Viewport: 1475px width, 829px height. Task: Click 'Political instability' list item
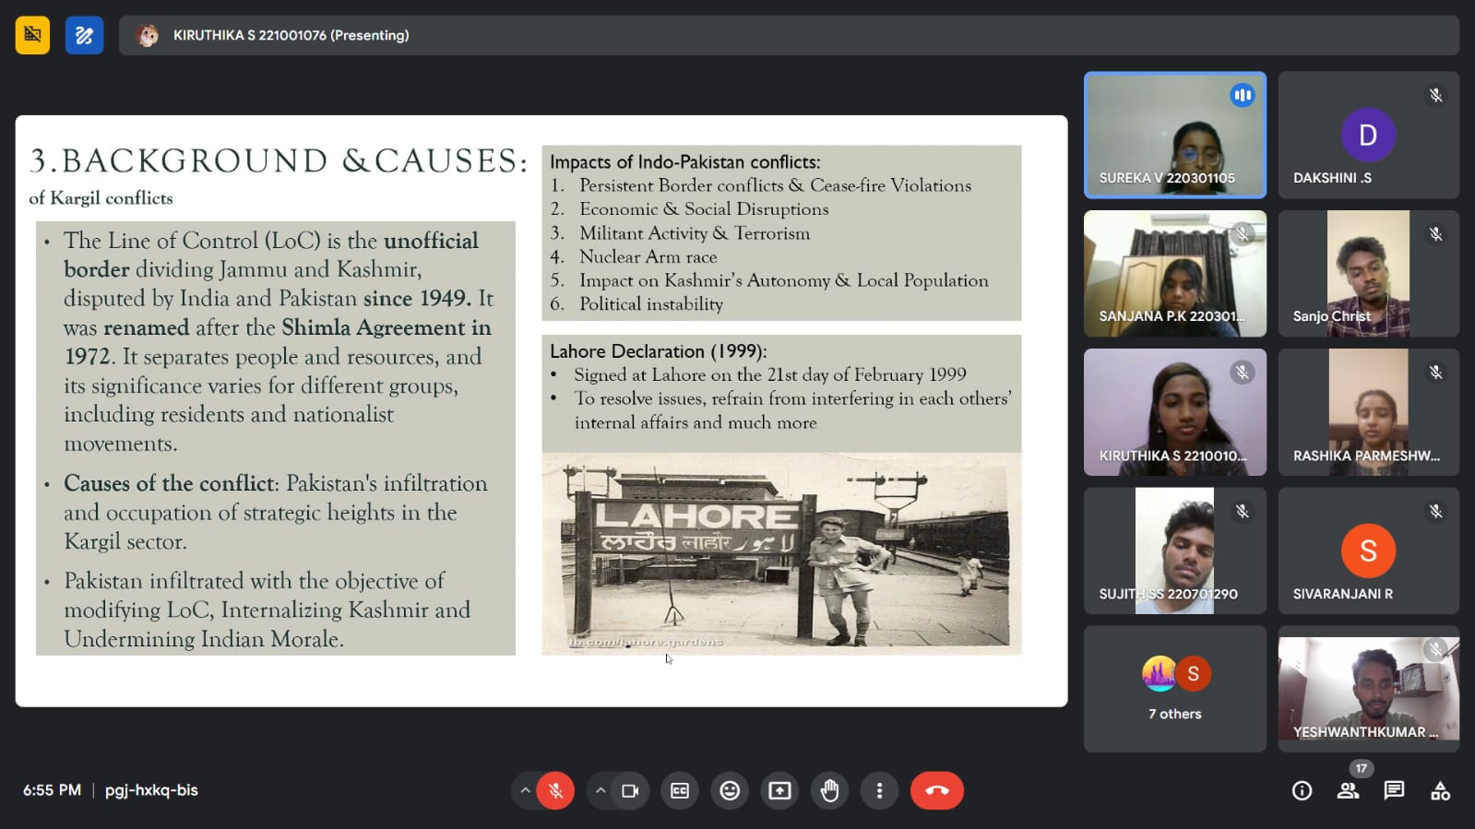point(650,304)
